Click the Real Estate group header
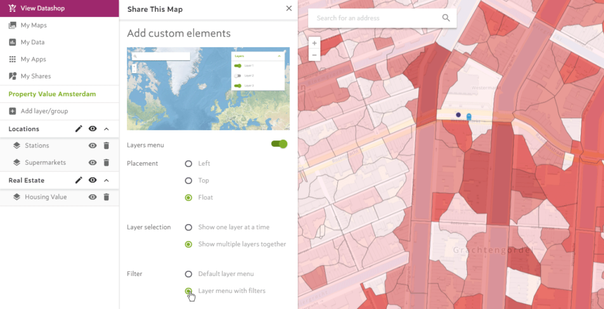 pyautogui.click(x=60, y=180)
